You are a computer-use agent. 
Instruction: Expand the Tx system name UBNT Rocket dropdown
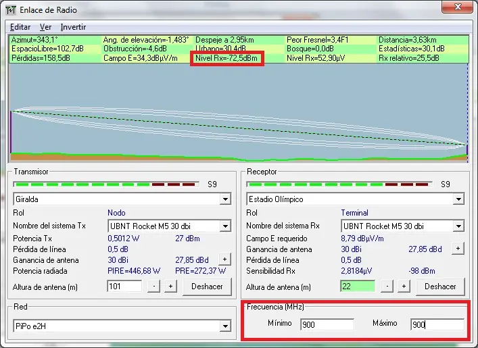click(x=225, y=226)
